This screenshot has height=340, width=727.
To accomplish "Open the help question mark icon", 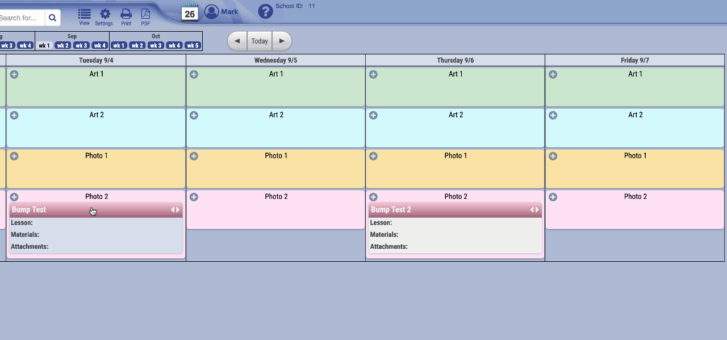I will tap(265, 11).
